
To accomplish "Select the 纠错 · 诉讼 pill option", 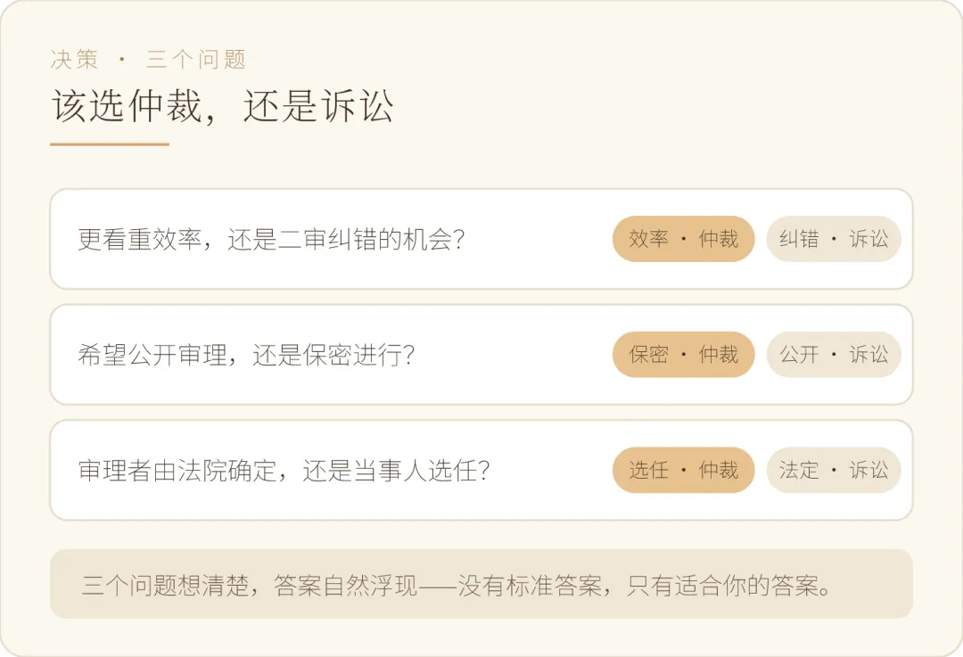I will 834,239.
